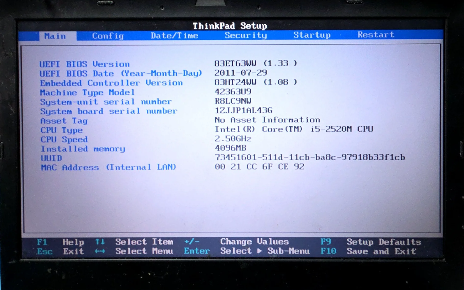The image size is (464, 290).
Task: Select the No Asset Information value
Action: click(x=267, y=120)
